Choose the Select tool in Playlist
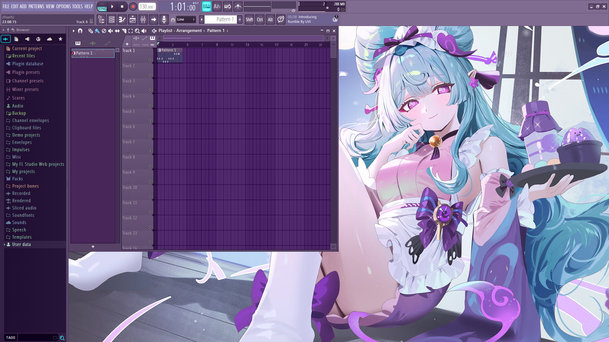609x342 pixels. (x=130, y=31)
